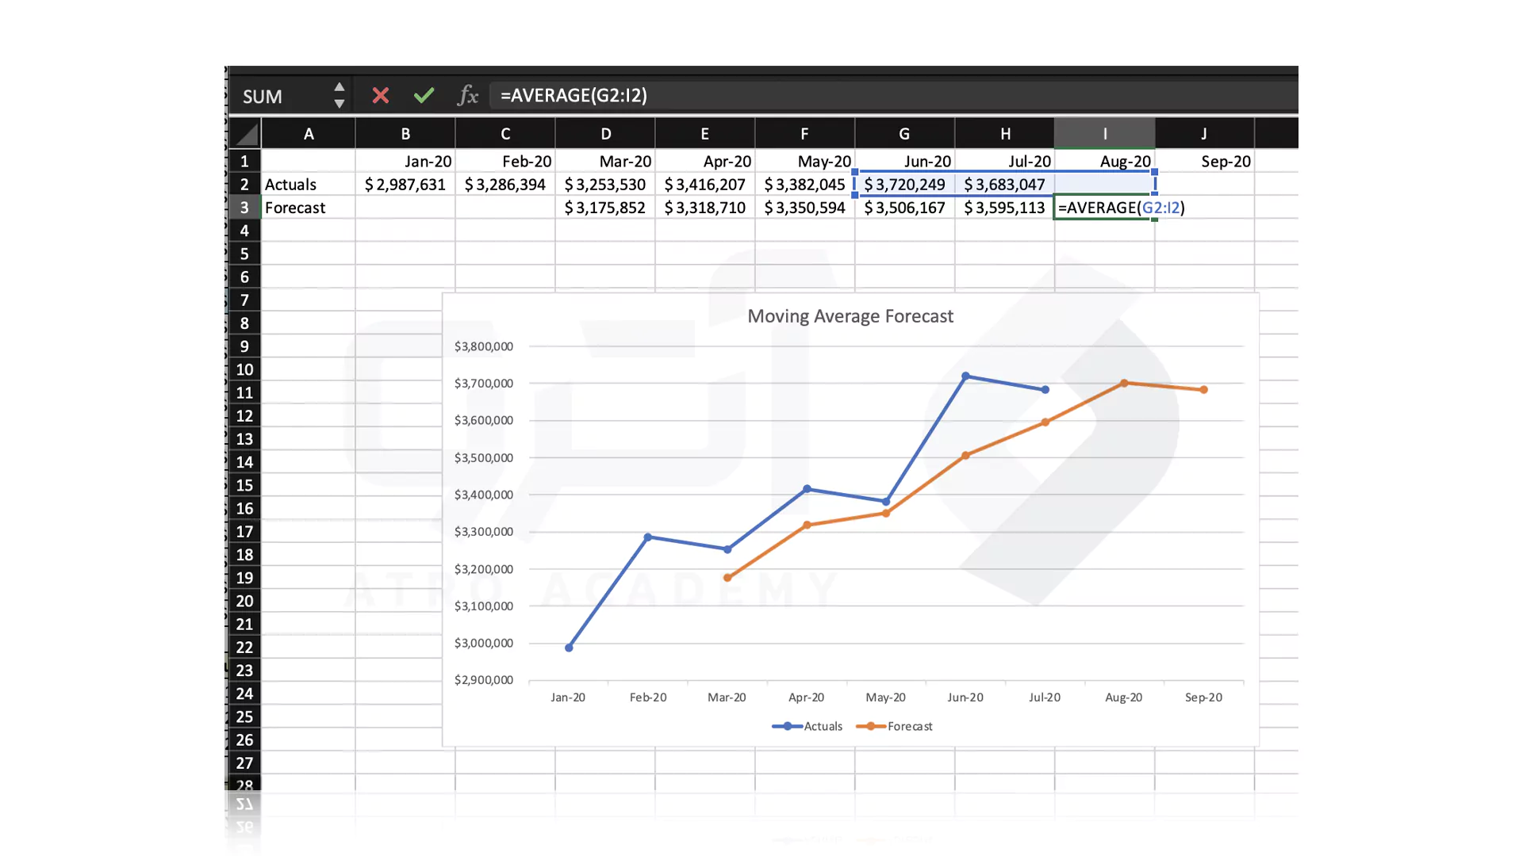This screenshot has width=1523, height=856.
Task: Select column H header
Action: pyautogui.click(x=1005, y=134)
